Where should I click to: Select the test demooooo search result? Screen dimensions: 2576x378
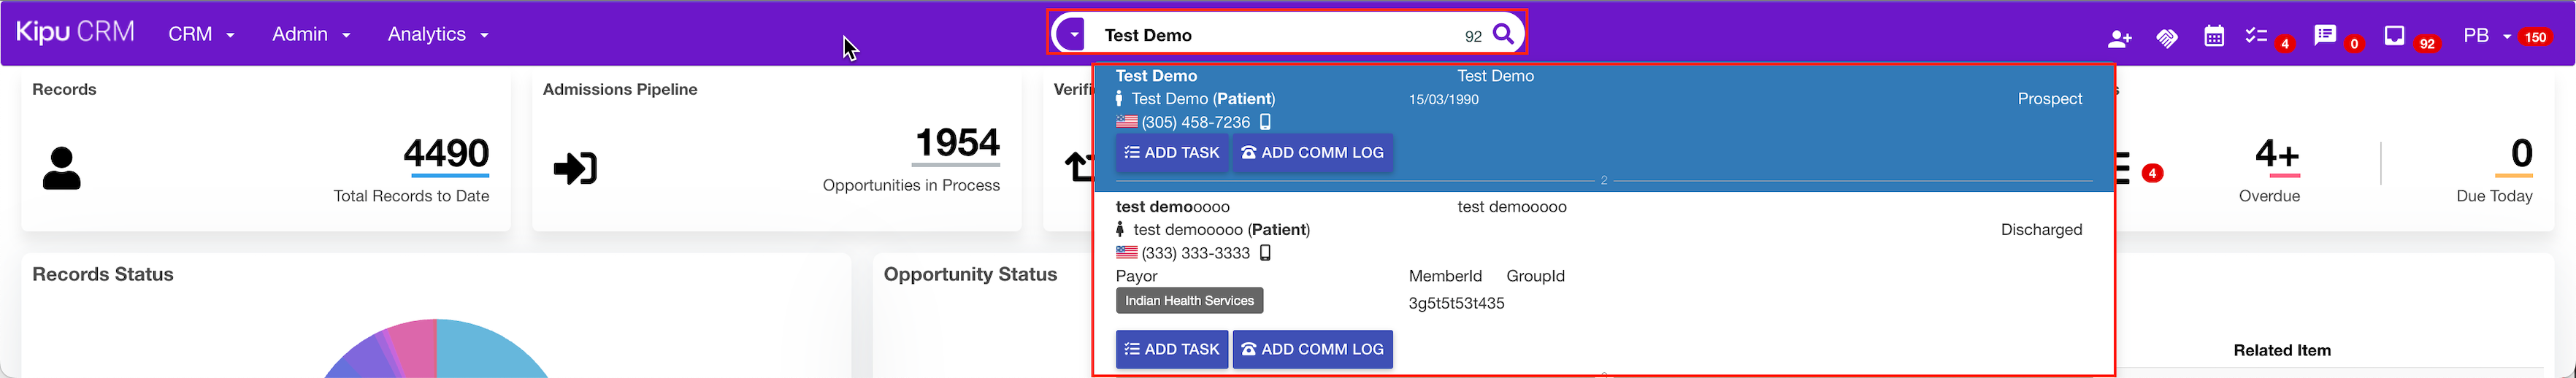(x=1603, y=283)
